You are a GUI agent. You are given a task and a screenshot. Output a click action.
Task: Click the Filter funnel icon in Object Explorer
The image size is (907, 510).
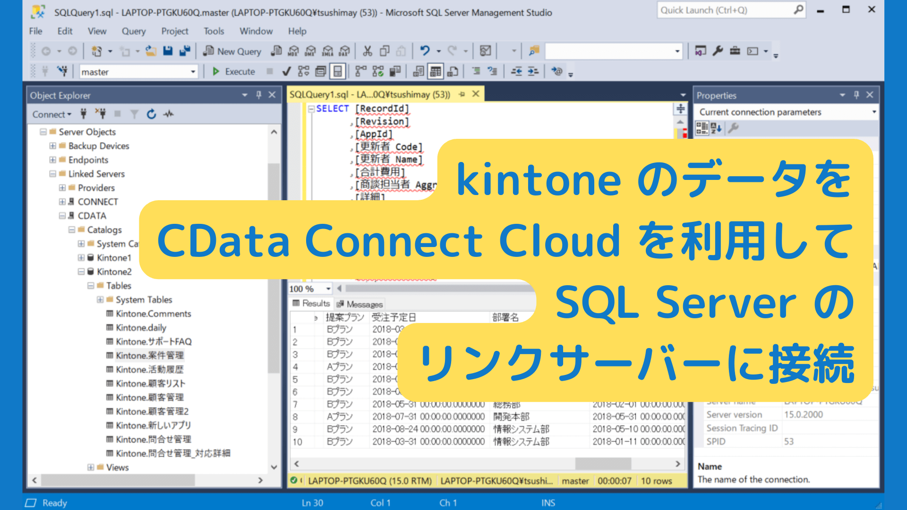pos(135,114)
